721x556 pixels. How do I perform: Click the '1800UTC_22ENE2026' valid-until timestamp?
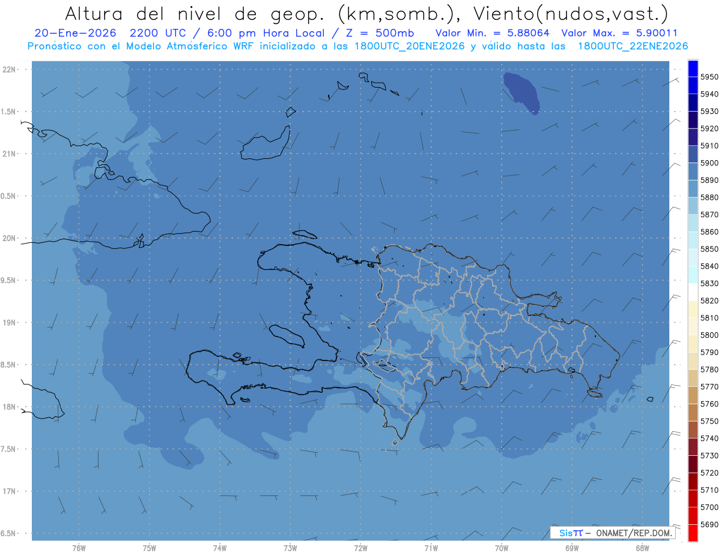[633, 46]
